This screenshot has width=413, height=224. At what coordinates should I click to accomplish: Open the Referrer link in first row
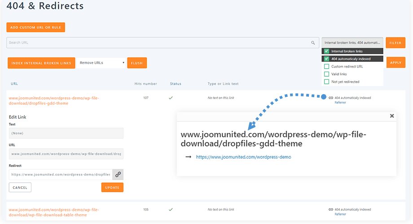point(340,103)
